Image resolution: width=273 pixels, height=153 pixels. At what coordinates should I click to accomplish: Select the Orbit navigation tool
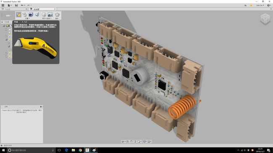[123, 142]
